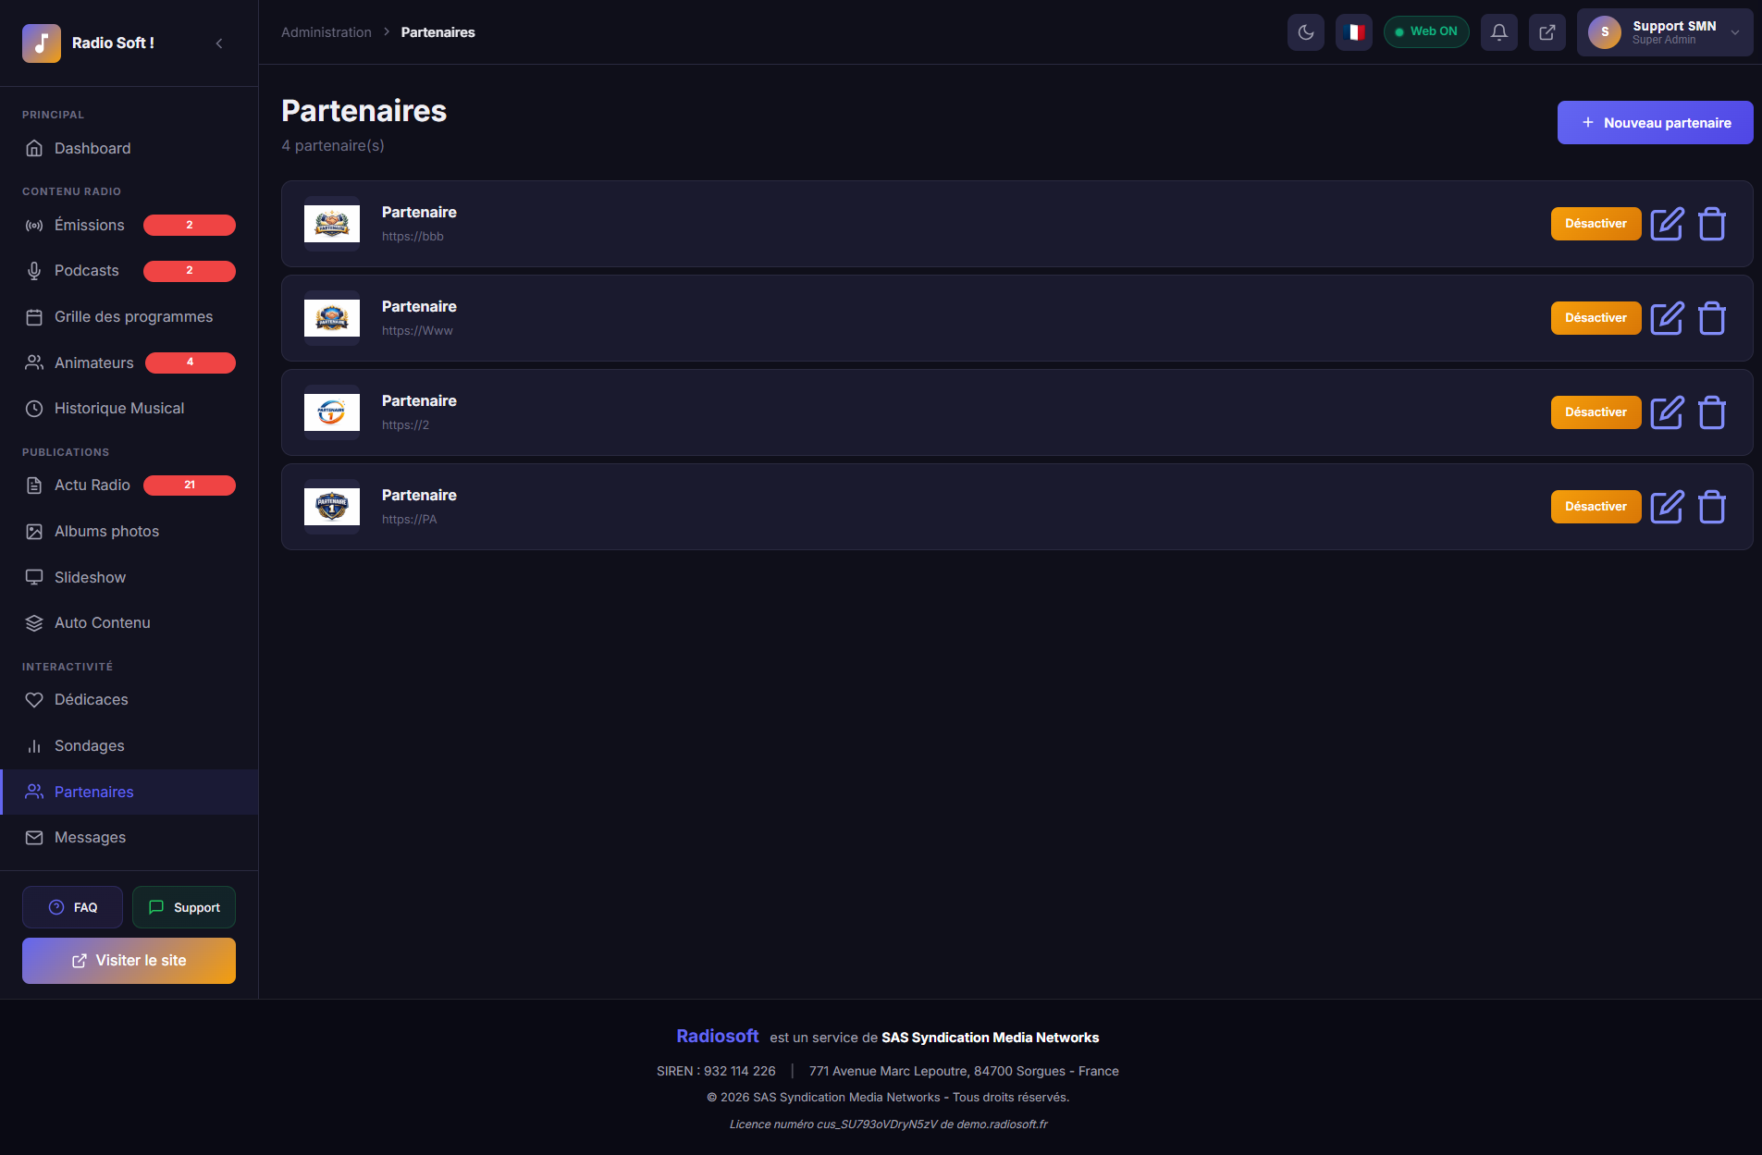Click the external link icon in header

pos(1546,32)
